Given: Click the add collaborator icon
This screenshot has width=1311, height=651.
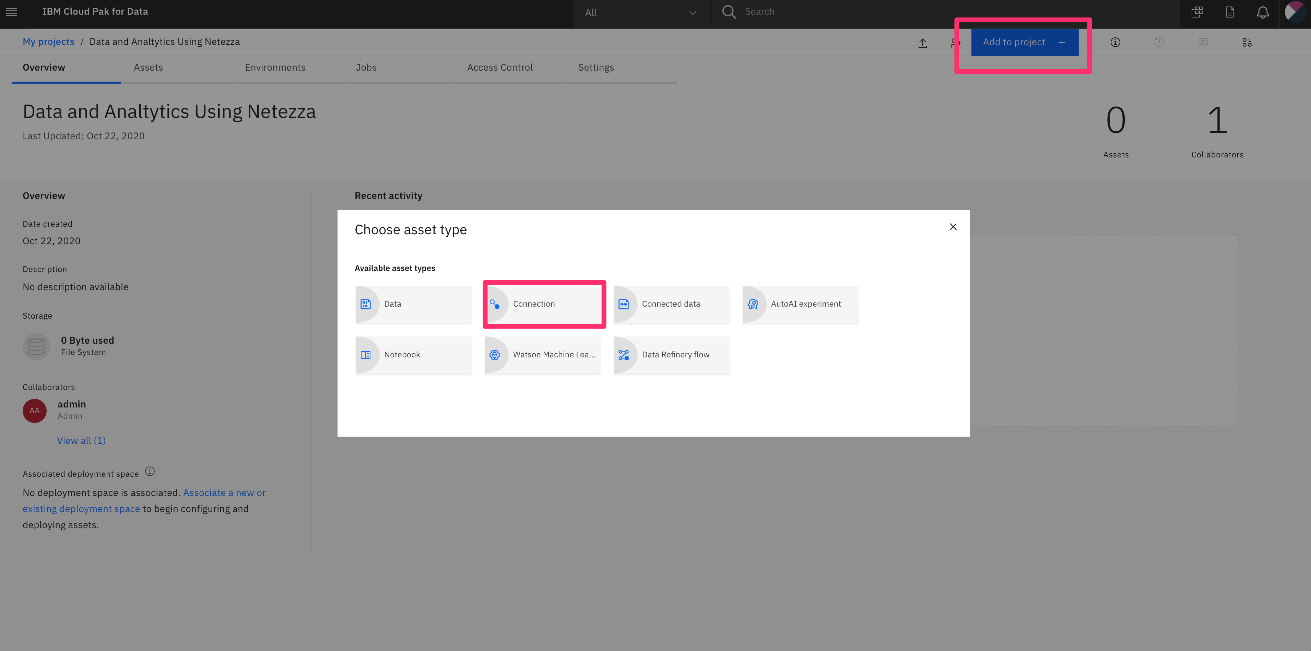Looking at the screenshot, I should point(955,43).
